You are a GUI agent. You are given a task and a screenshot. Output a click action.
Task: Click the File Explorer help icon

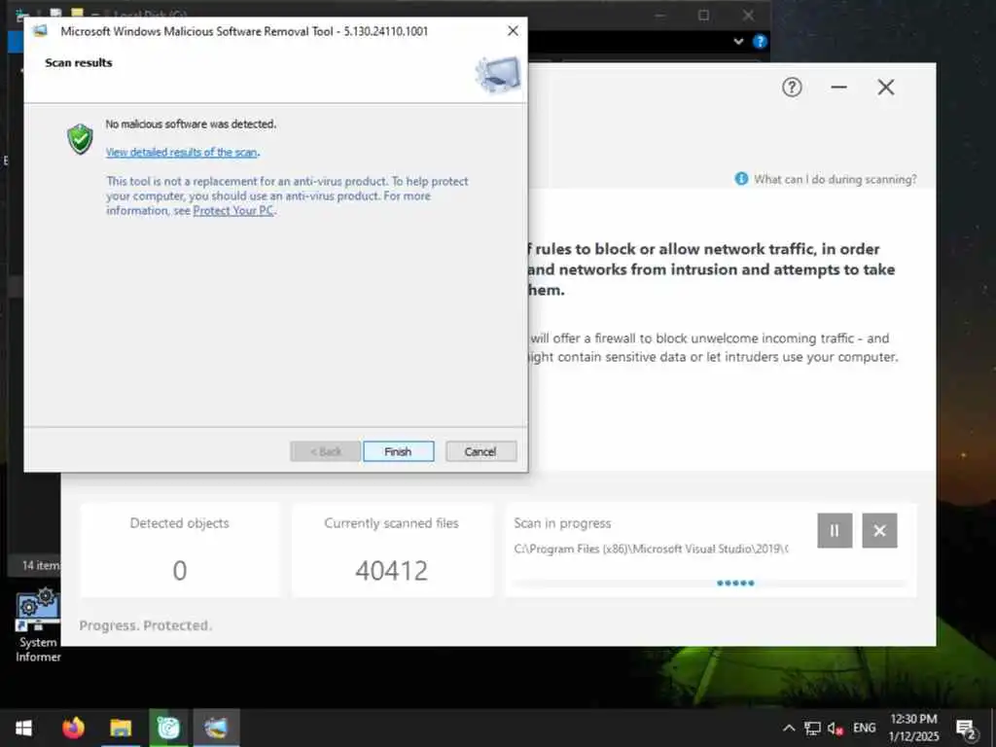point(760,41)
